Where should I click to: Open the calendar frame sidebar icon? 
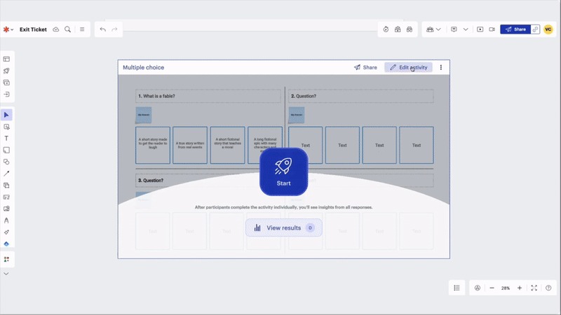point(6,83)
